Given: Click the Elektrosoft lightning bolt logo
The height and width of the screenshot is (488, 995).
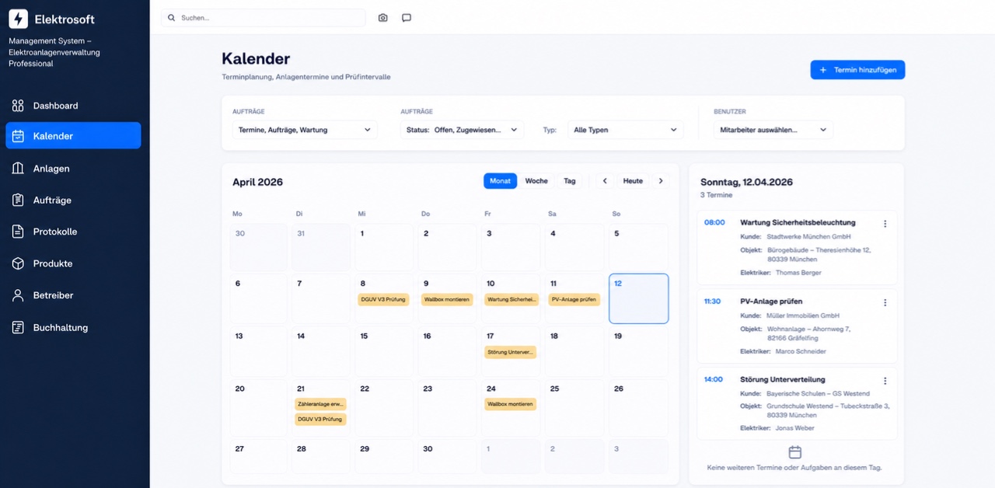Looking at the screenshot, I should (18, 19).
